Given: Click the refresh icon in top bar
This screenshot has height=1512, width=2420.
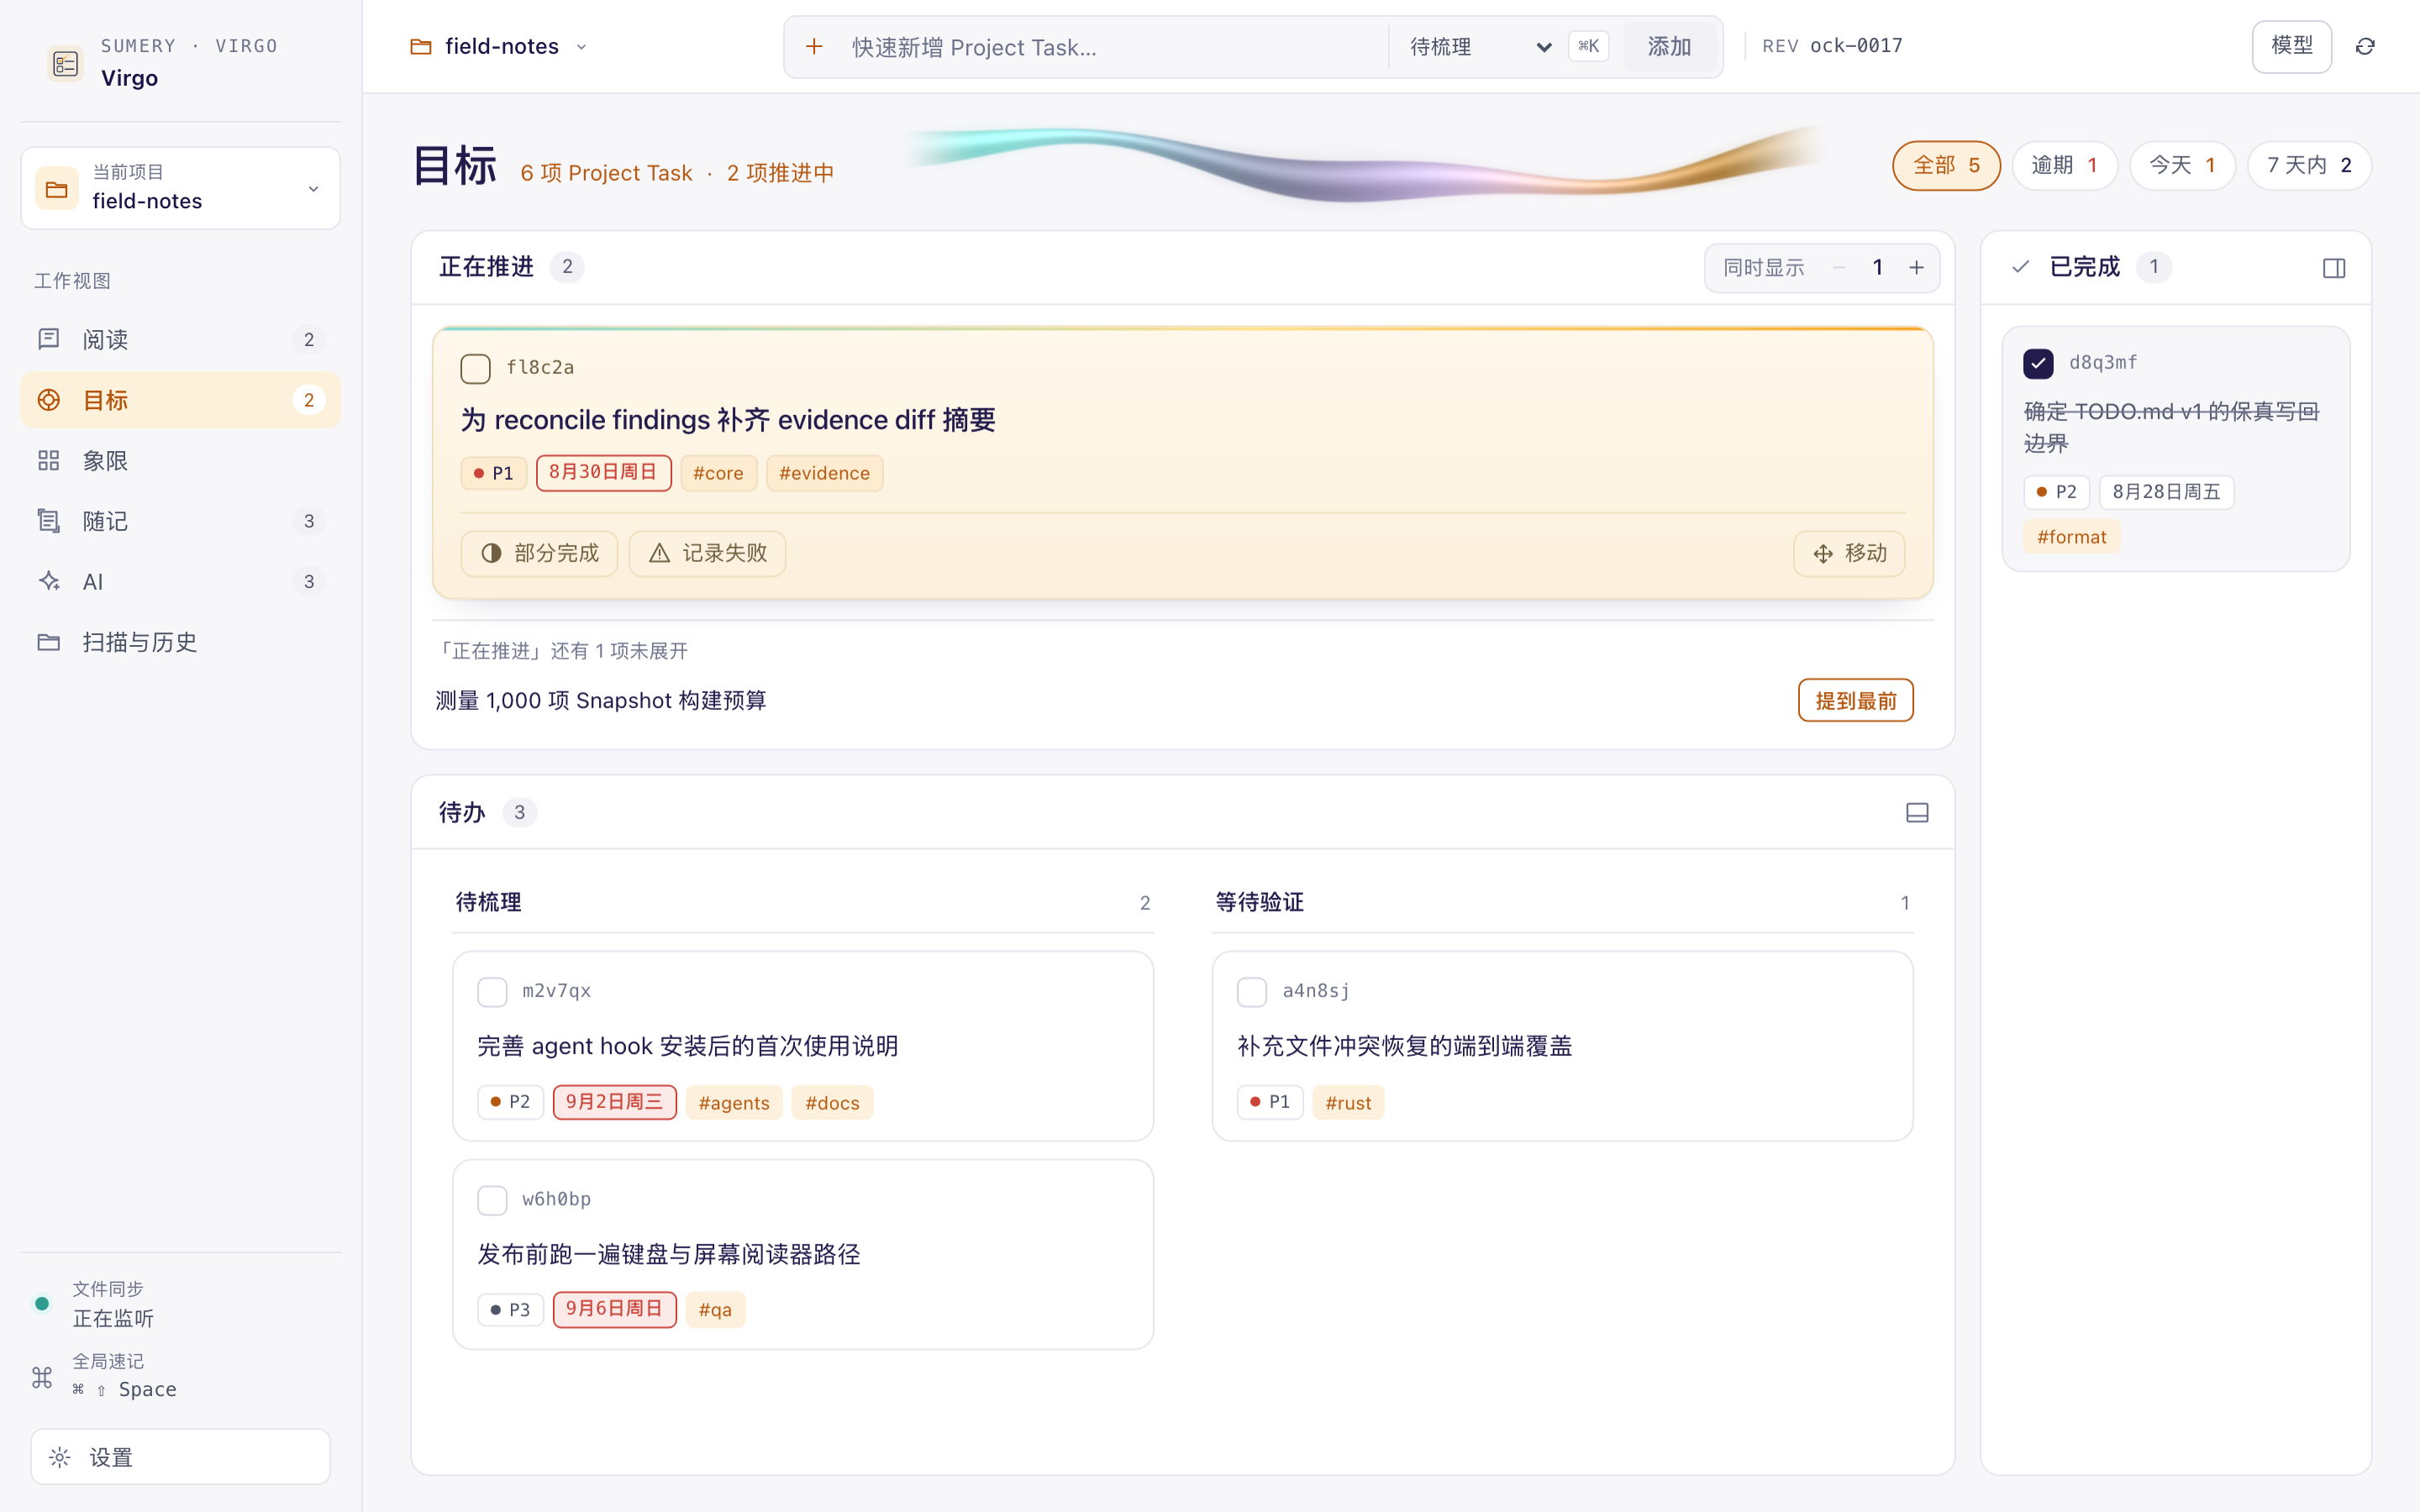Looking at the screenshot, I should click(2365, 46).
